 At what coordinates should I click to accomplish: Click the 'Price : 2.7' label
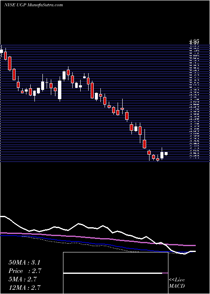pos(25,271)
